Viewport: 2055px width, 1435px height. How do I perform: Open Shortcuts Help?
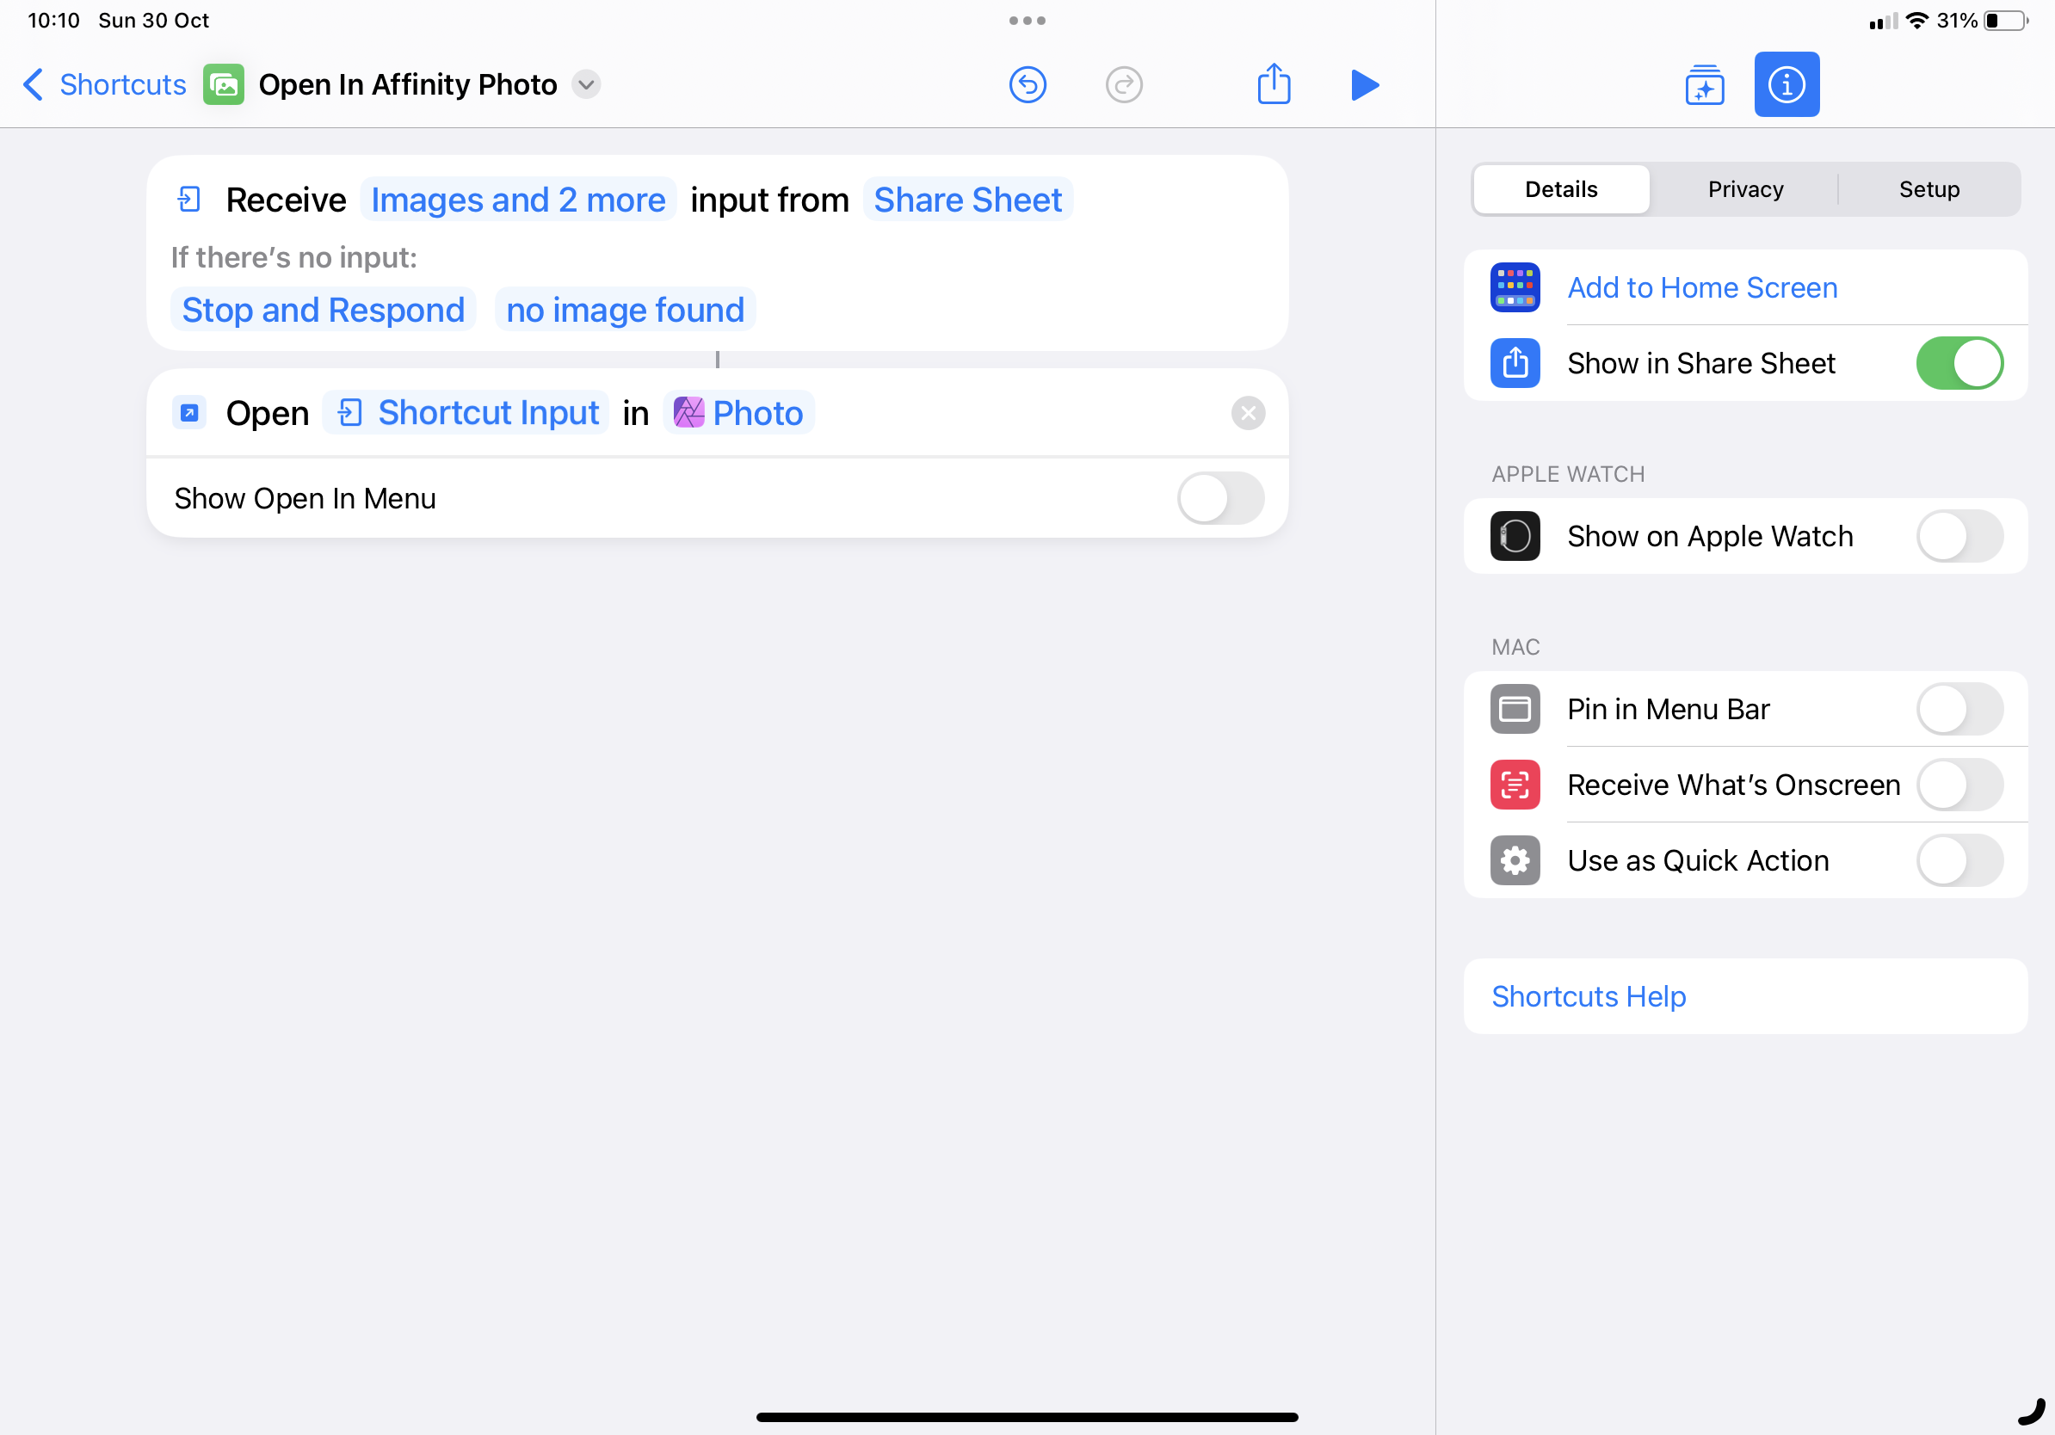tap(1744, 995)
